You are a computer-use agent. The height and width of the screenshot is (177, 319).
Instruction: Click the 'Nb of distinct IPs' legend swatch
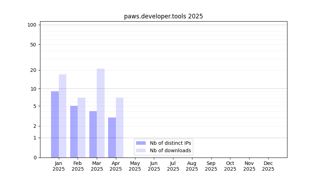coord(141,143)
